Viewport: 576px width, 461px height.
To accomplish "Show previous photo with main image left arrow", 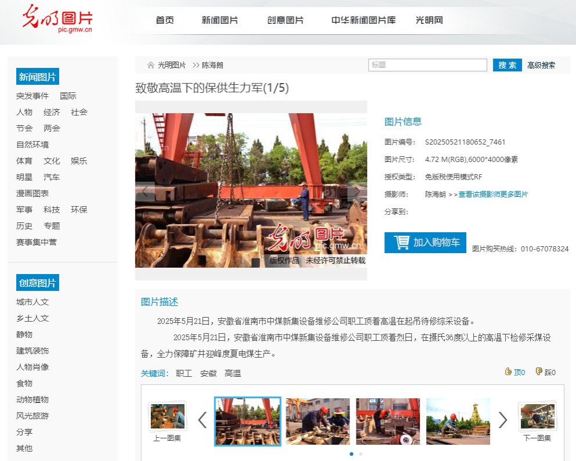I will (x=145, y=192).
